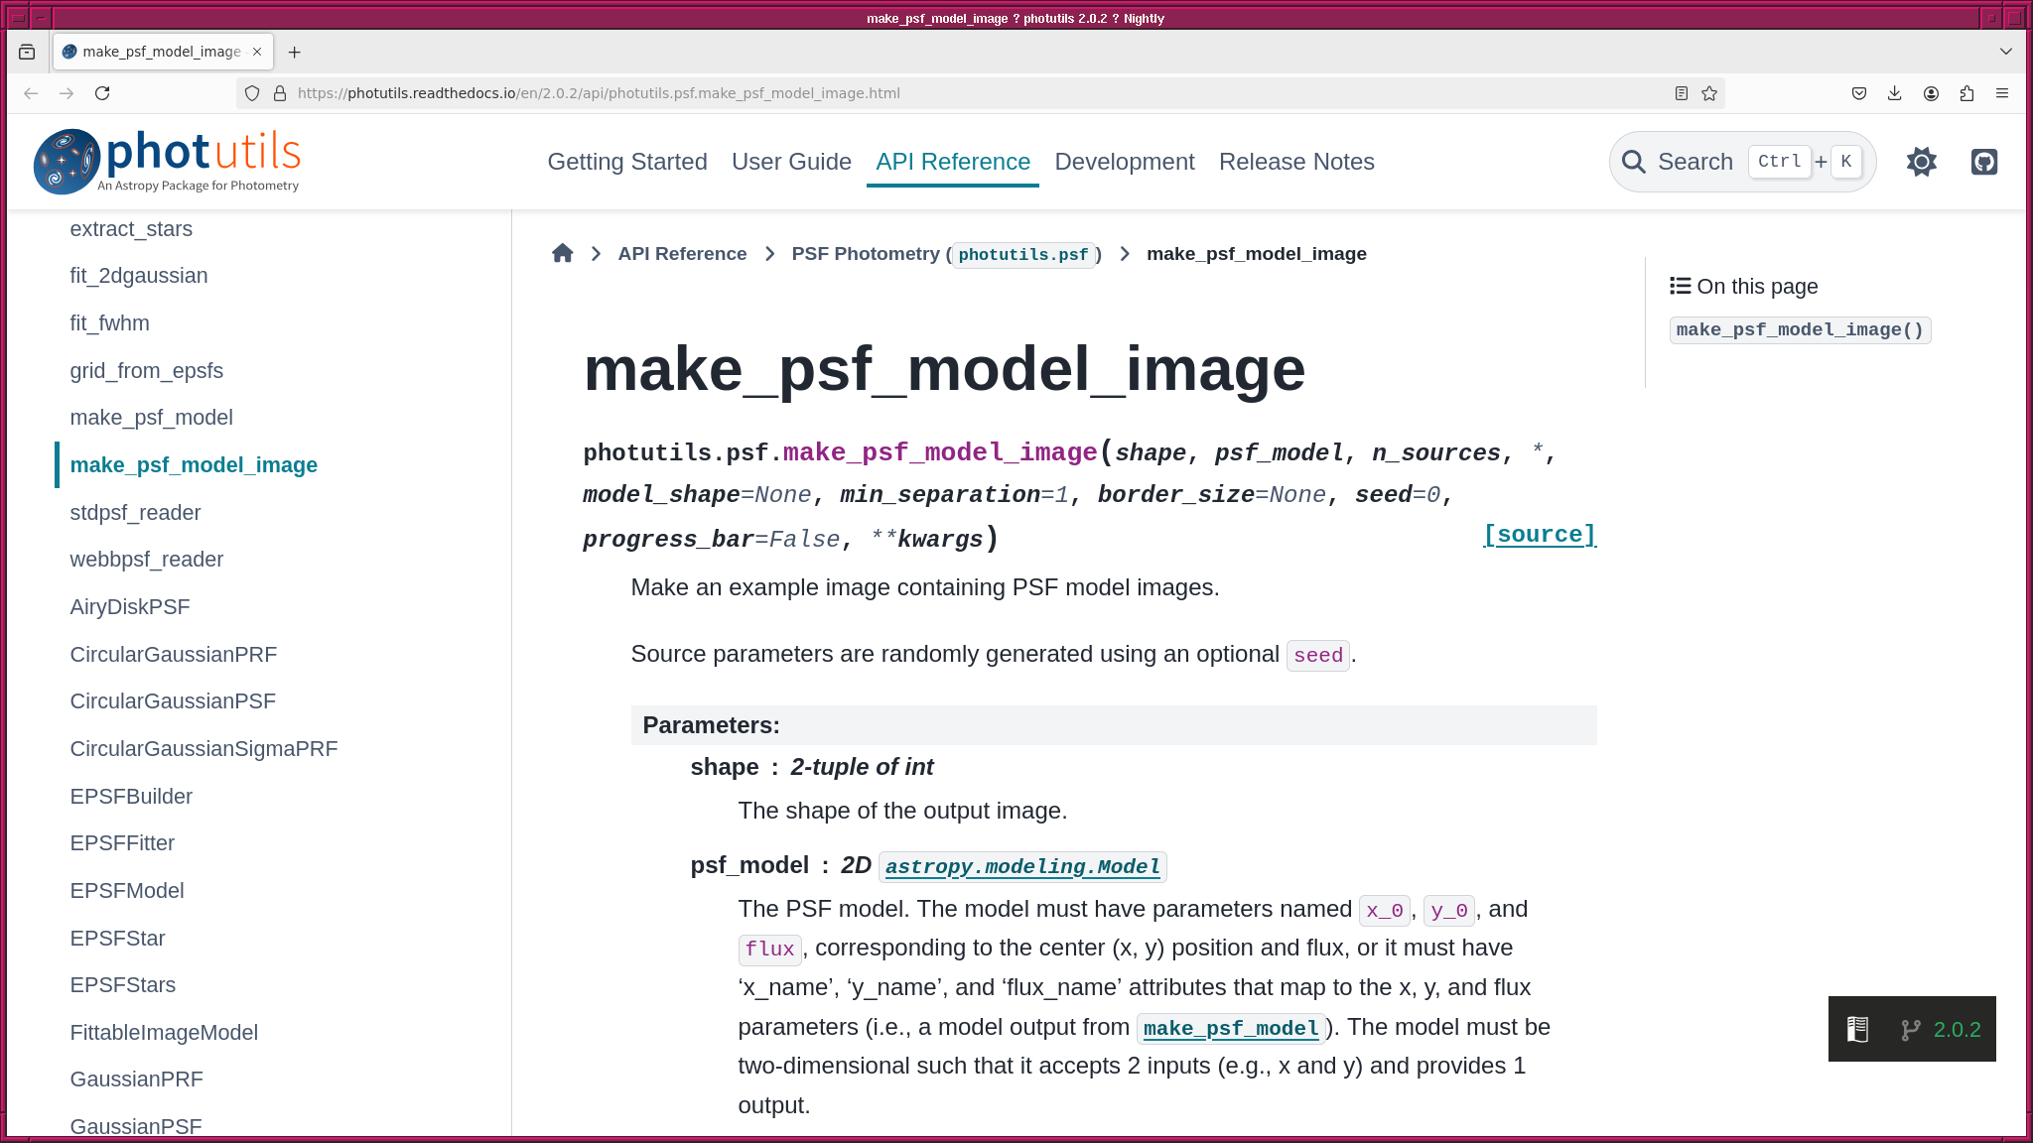Toggle the light/dark theme switcher
This screenshot has height=1143, width=2033.
[x=1921, y=162]
